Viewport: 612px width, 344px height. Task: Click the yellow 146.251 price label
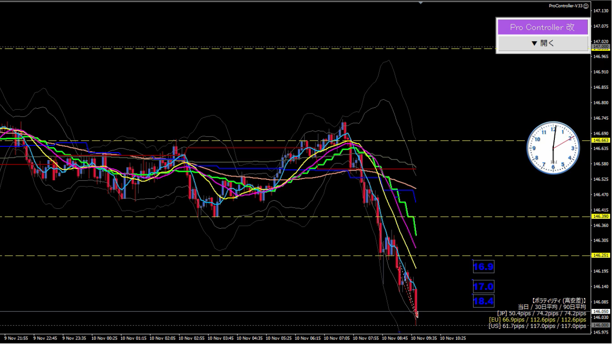(601, 256)
